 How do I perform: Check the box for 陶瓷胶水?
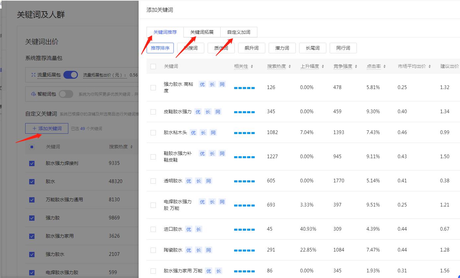click(x=153, y=250)
